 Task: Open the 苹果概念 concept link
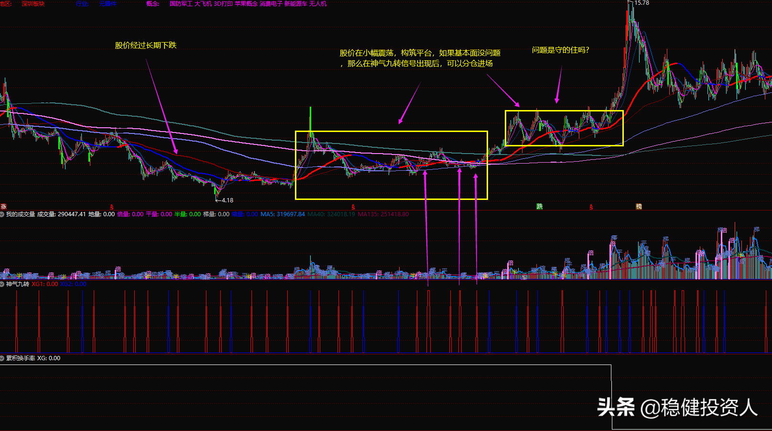[246, 4]
